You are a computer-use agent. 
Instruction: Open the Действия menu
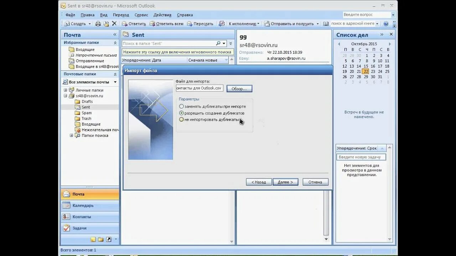pyautogui.click(x=162, y=15)
